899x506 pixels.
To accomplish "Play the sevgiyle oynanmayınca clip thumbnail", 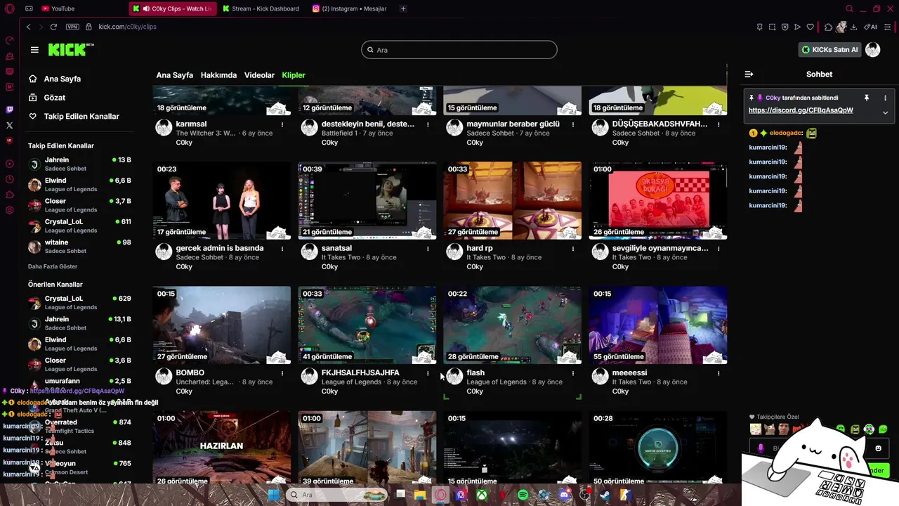I will [x=657, y=200].
